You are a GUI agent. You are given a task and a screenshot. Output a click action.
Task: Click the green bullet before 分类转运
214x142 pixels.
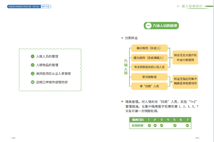pyautogui.click(x=122, y=38)
